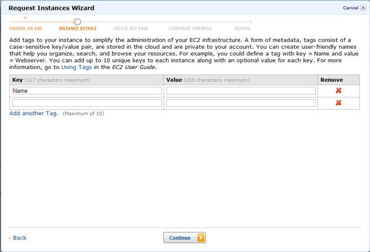Click the Continue button
The width and height of the screenshot is (370, 252).
tap(184, 238)
